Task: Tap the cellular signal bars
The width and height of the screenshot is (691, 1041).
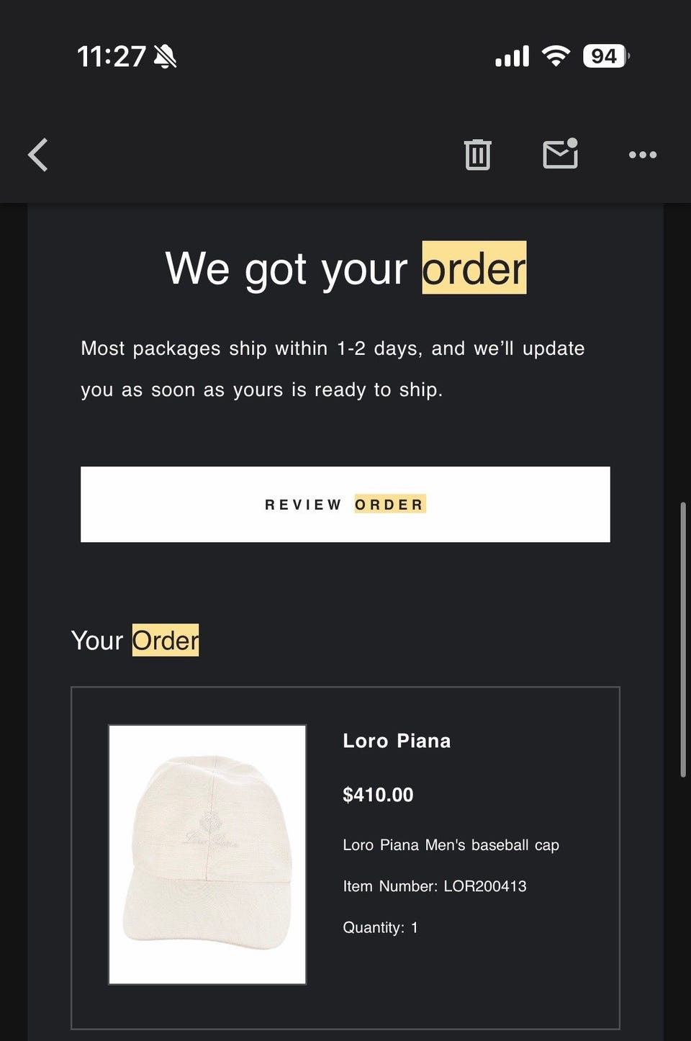Action: (512, 56)
